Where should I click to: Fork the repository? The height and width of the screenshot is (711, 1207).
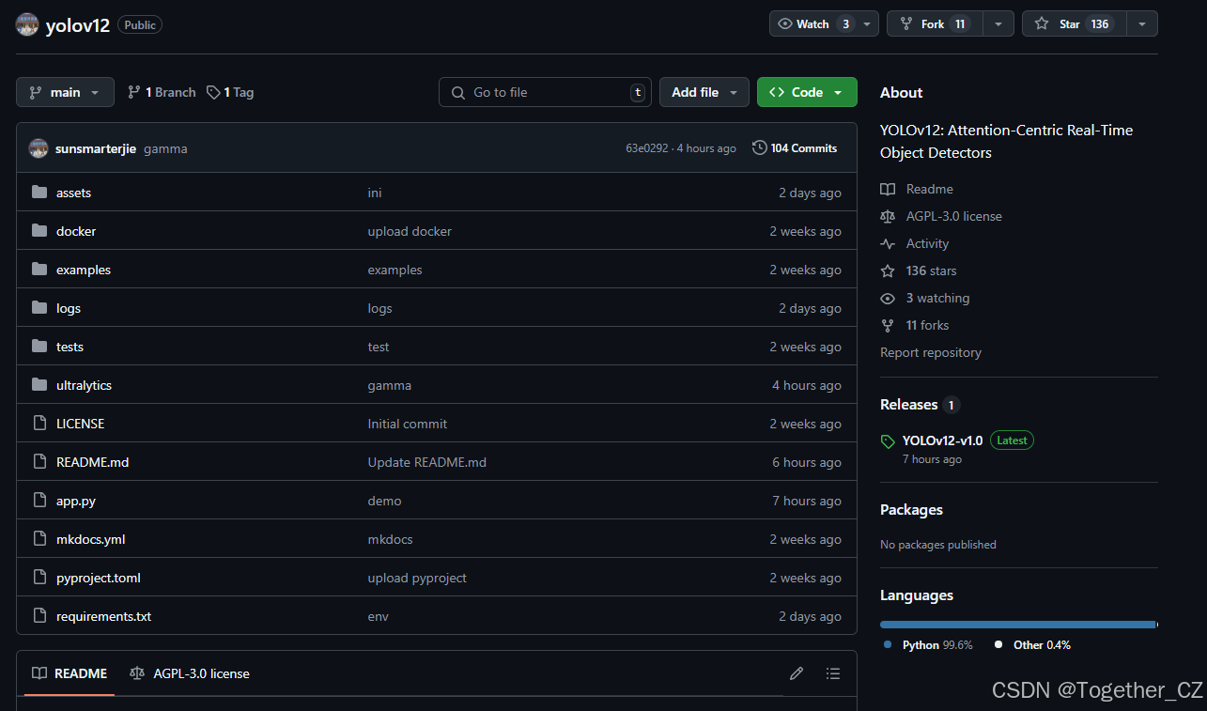pos(935,23)
